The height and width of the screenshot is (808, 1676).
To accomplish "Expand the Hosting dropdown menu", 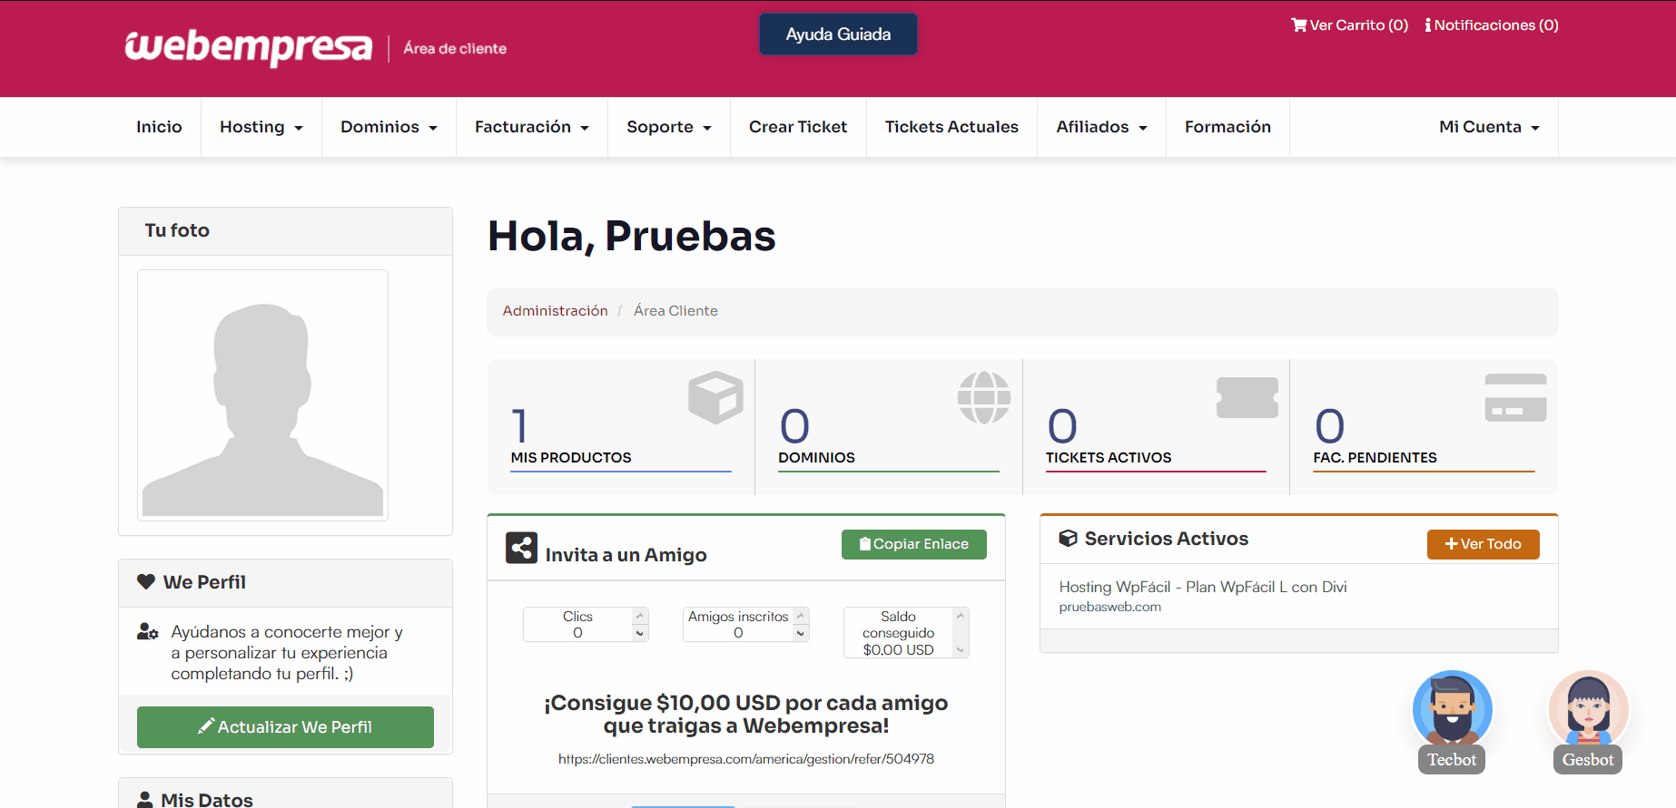I will (261, 127).
